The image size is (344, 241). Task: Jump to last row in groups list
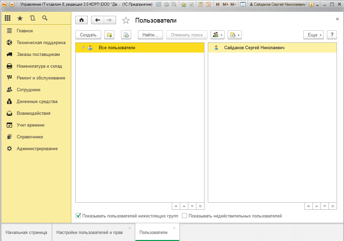point(200,206)
